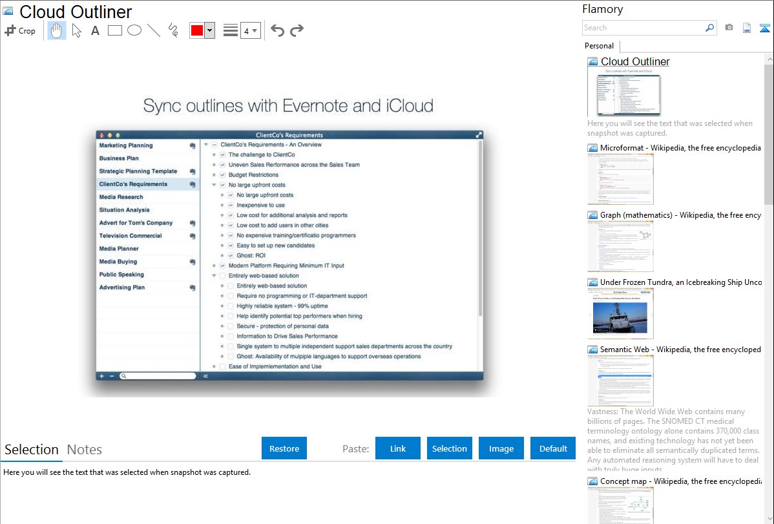Click the double-chevron sidebar collapse icon
Image resolution: width=774 pixels, height=524 pixels.
(x=205, y=376)
